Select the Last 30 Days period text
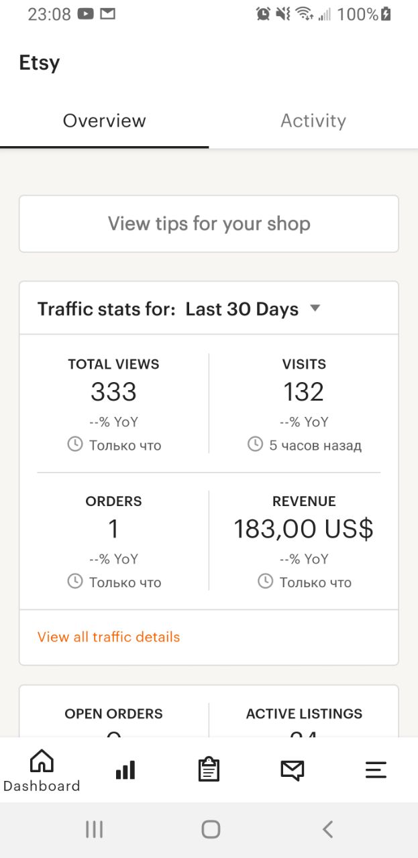418x858 pixels. point(242,309)
